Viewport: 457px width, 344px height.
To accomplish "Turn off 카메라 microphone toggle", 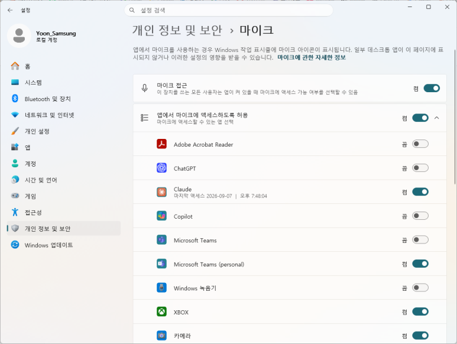I will pos(420,336).
